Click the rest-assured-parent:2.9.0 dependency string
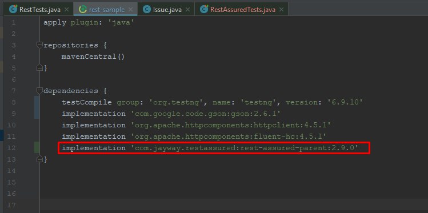The width and height of the screenshot is (428, 213). [245, 148]
